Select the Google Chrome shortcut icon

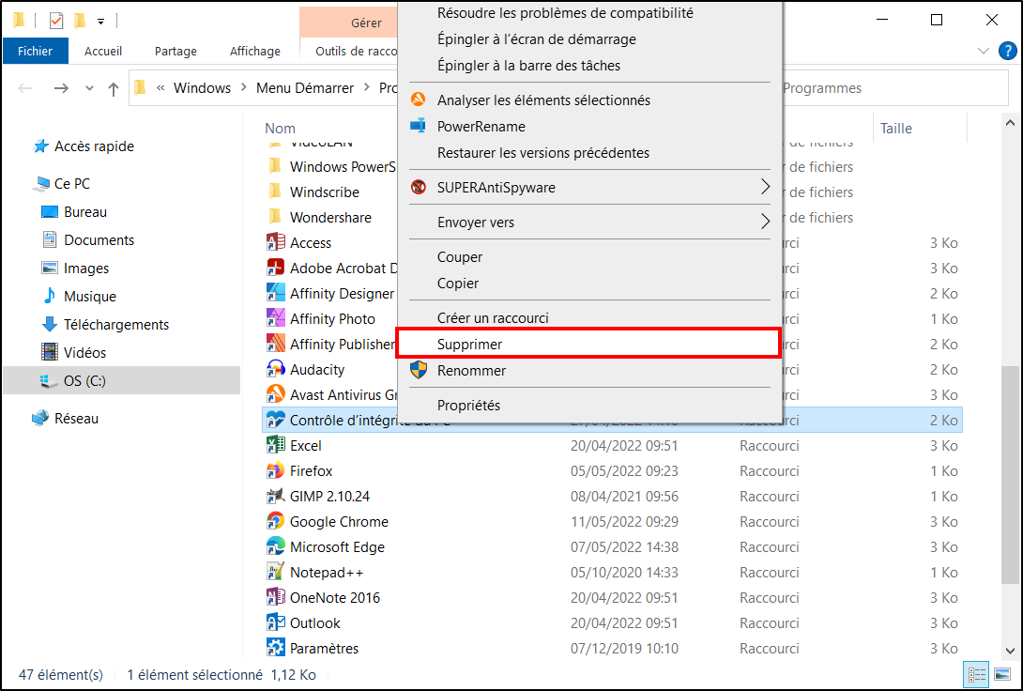coord(275,521)
